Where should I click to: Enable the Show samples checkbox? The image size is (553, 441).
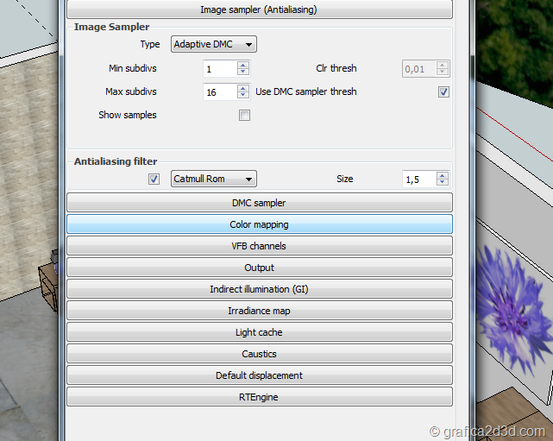coord(244,115)
